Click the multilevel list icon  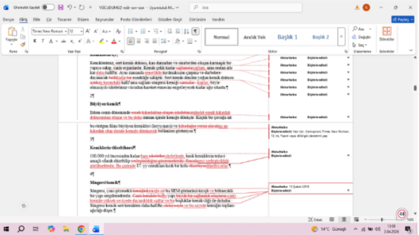(x=156, y=32)
